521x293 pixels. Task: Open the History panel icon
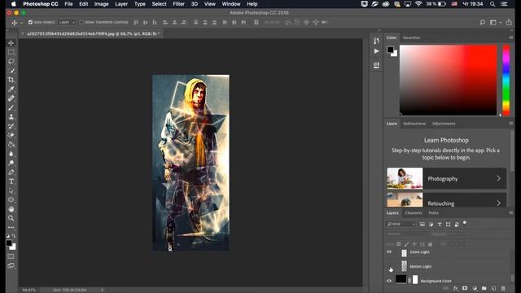pyautogui.click(x=376, y=41)
